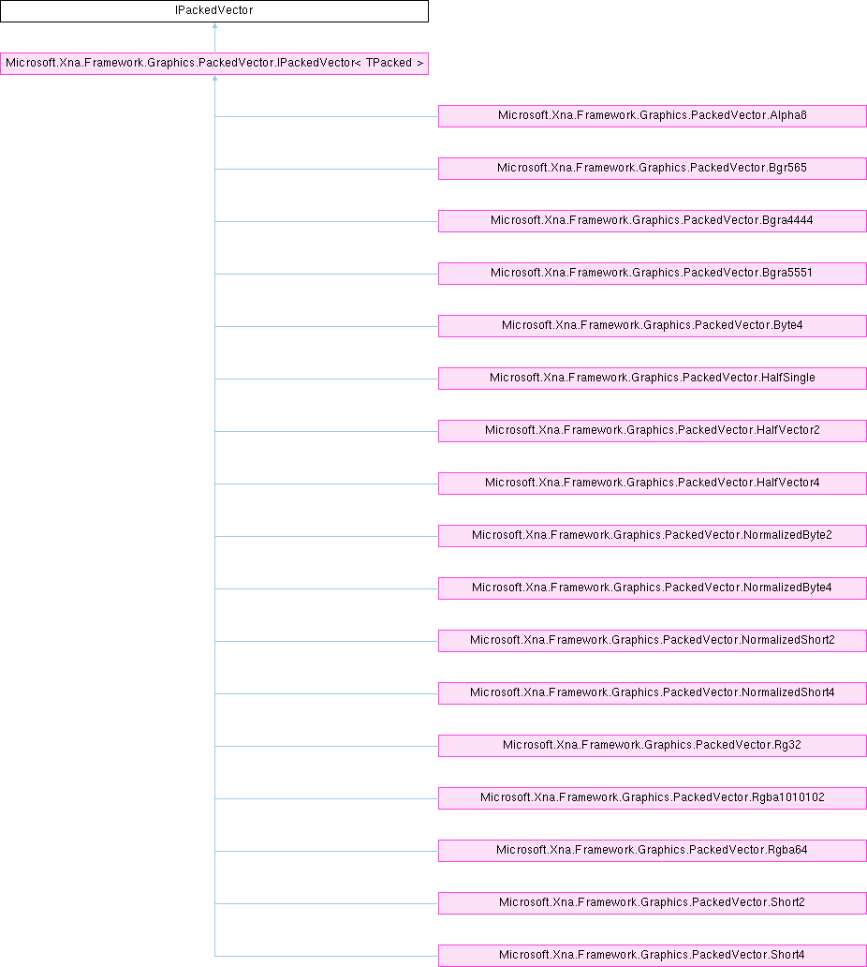Click the PackedVector.NormalizedByte4 node
Screen dimensions: 867x967
[653, 588]
